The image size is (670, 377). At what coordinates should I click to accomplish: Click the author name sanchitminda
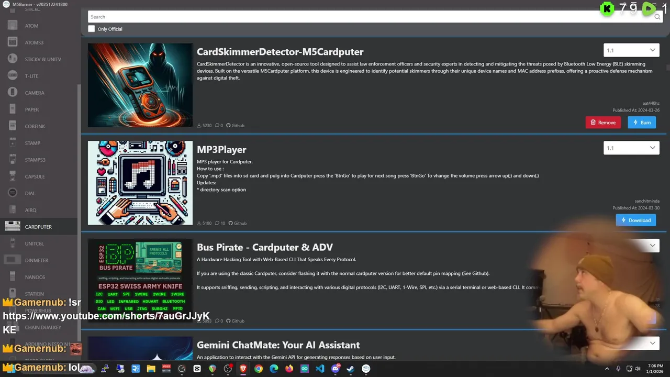pyautogui.click(x=647, y=201)
